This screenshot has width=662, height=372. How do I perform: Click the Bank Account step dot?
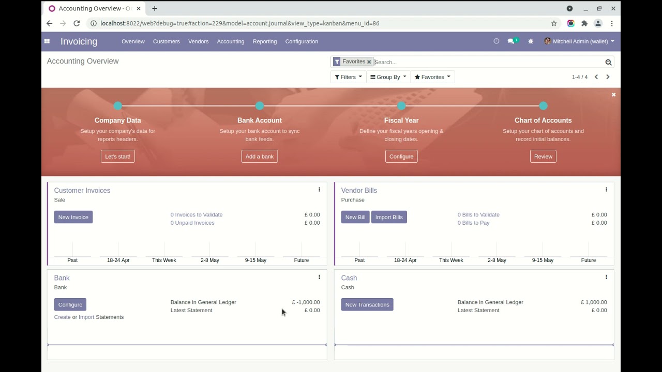click(x=260, y=106)
